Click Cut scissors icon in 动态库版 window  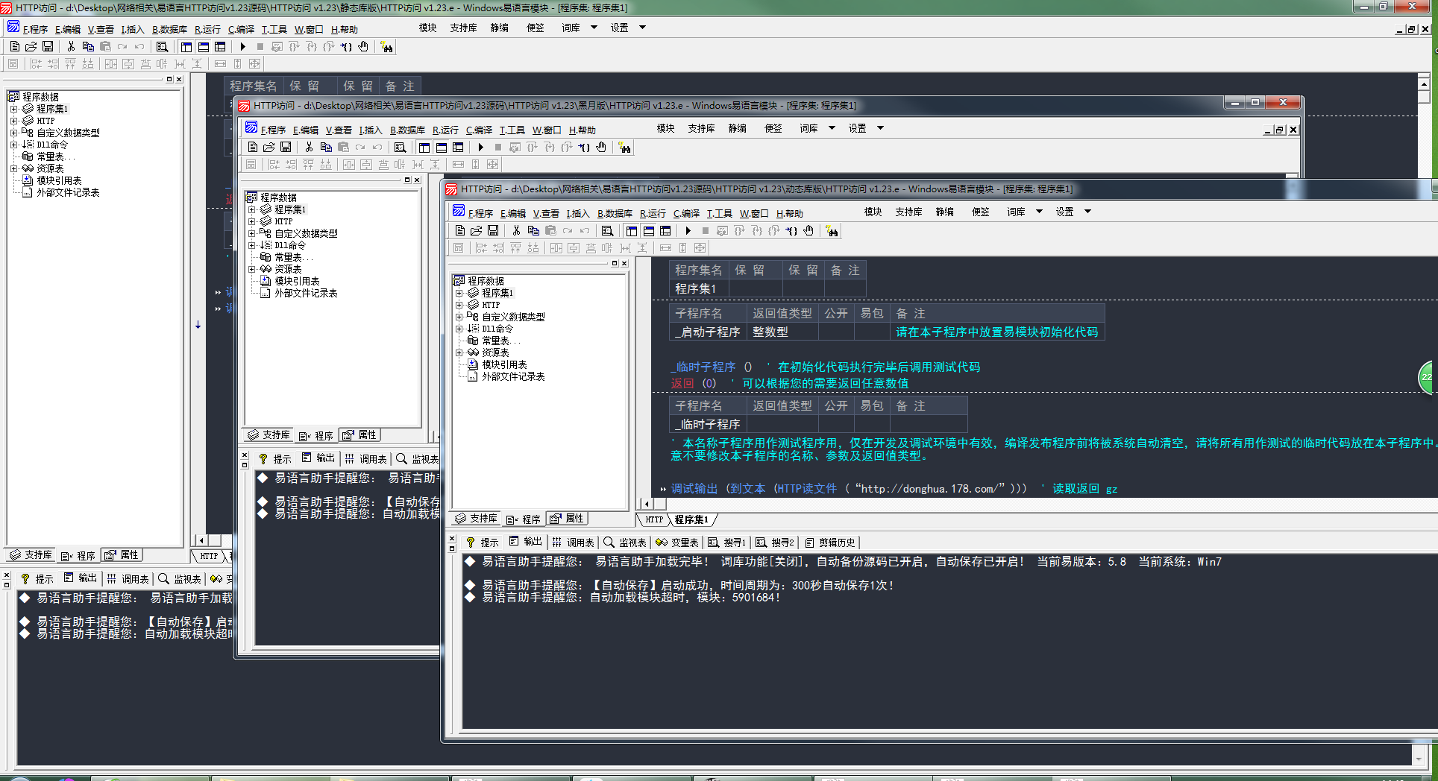coord(516,231)
